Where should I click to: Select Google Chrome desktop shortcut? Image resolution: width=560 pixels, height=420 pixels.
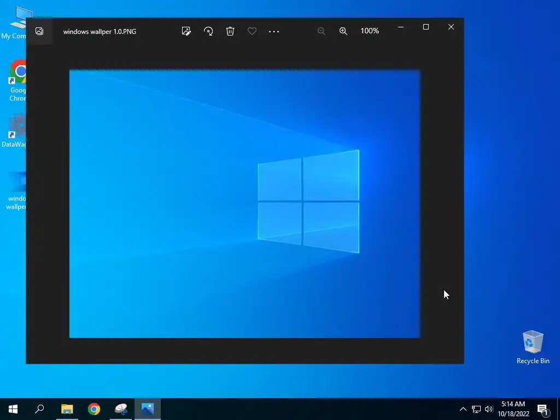tap(17, 80)
